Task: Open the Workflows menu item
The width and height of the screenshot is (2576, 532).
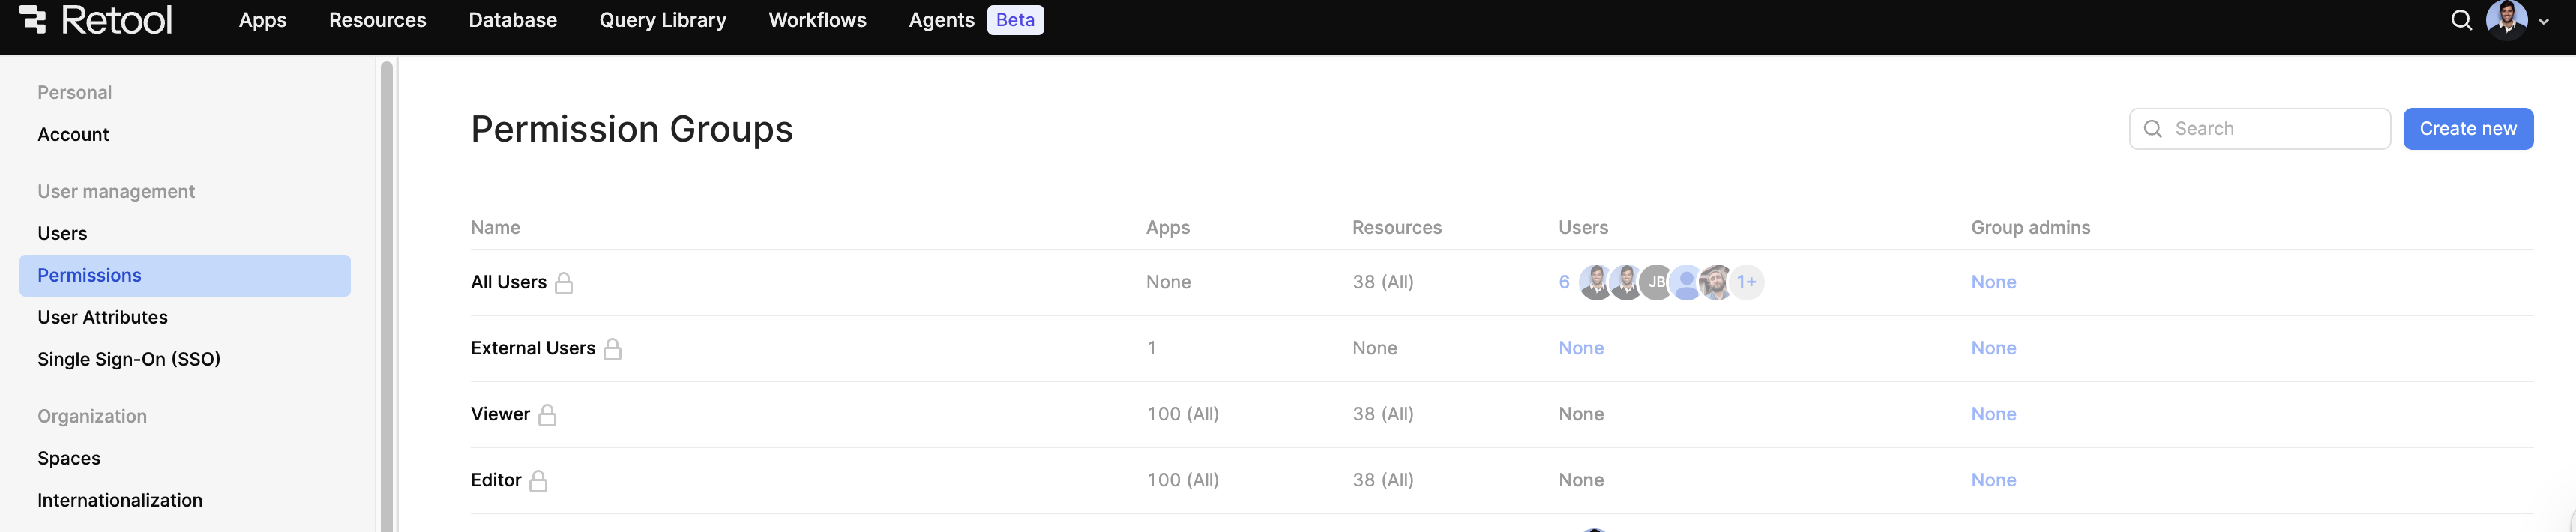Action: pos(817,20)
